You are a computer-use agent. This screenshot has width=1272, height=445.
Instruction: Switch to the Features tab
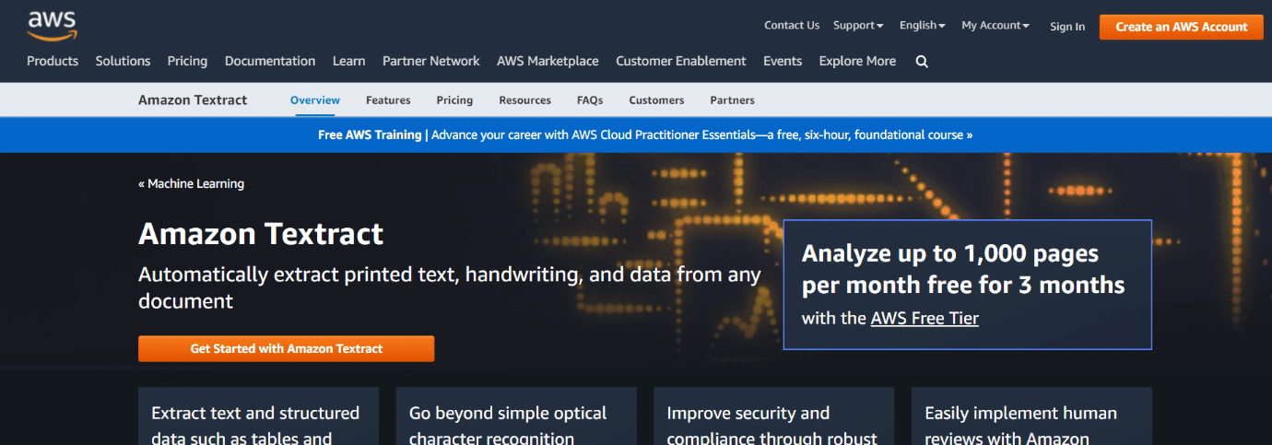pyautogui.click(x=388, y=100)
